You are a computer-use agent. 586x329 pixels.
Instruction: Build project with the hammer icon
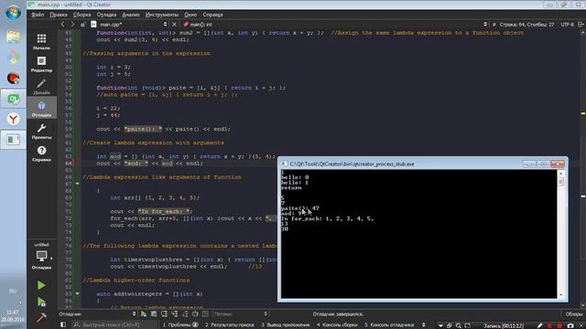41,317
